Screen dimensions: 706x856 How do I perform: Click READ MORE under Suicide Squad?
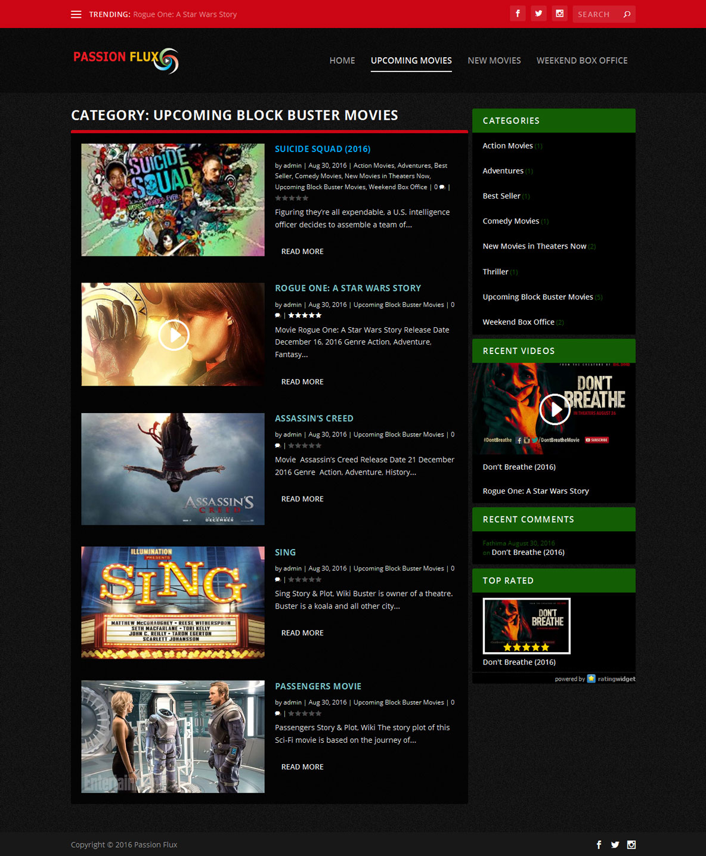302,252
